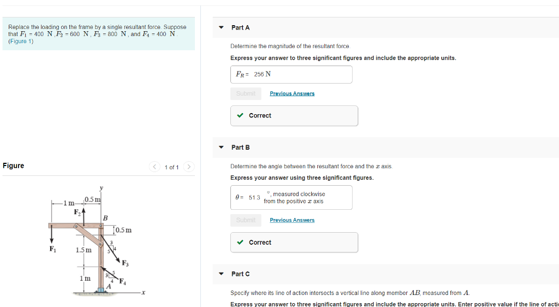Collapse the Part B section triangle

pos(221,147)
